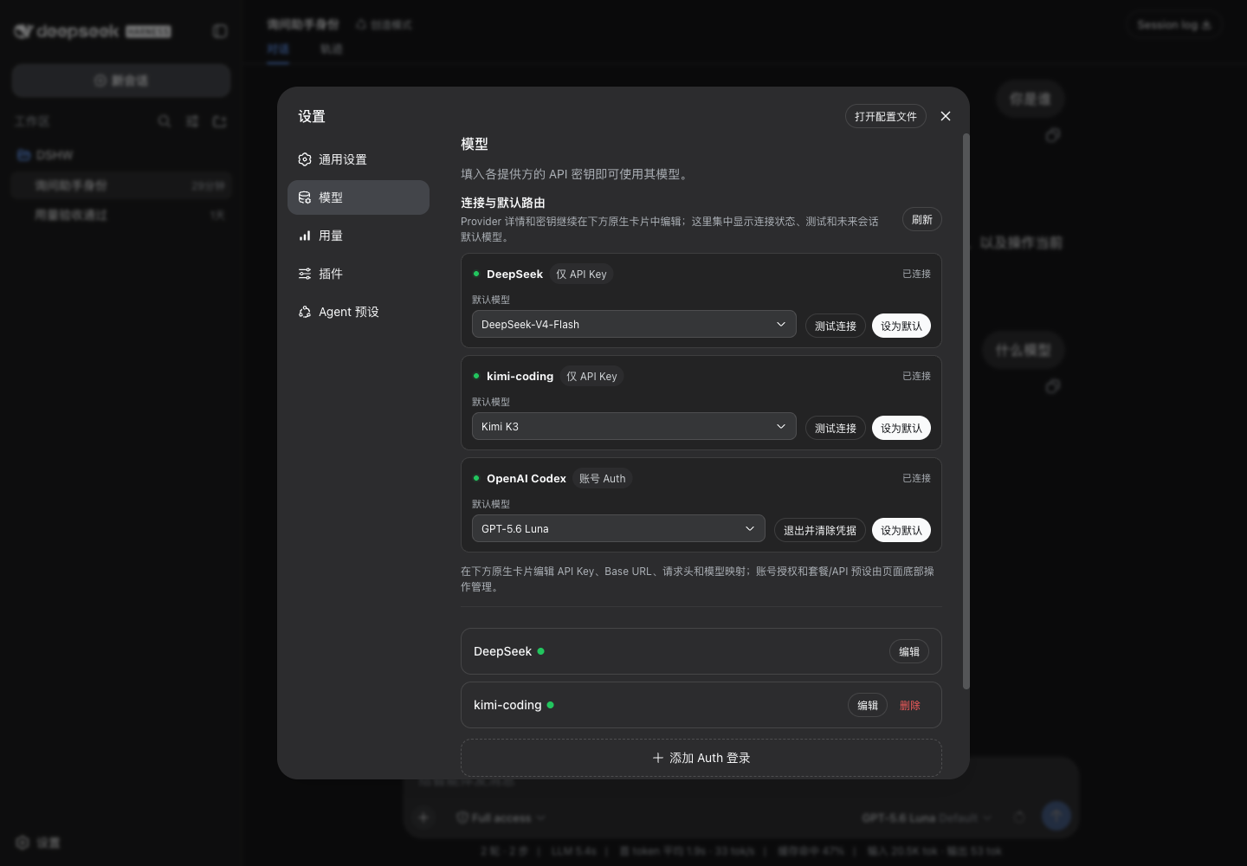Image resolution: width=1247 pixels, height=866 pixels.
Task: Open Session log in the top-right background
Action: (1174, 25)
